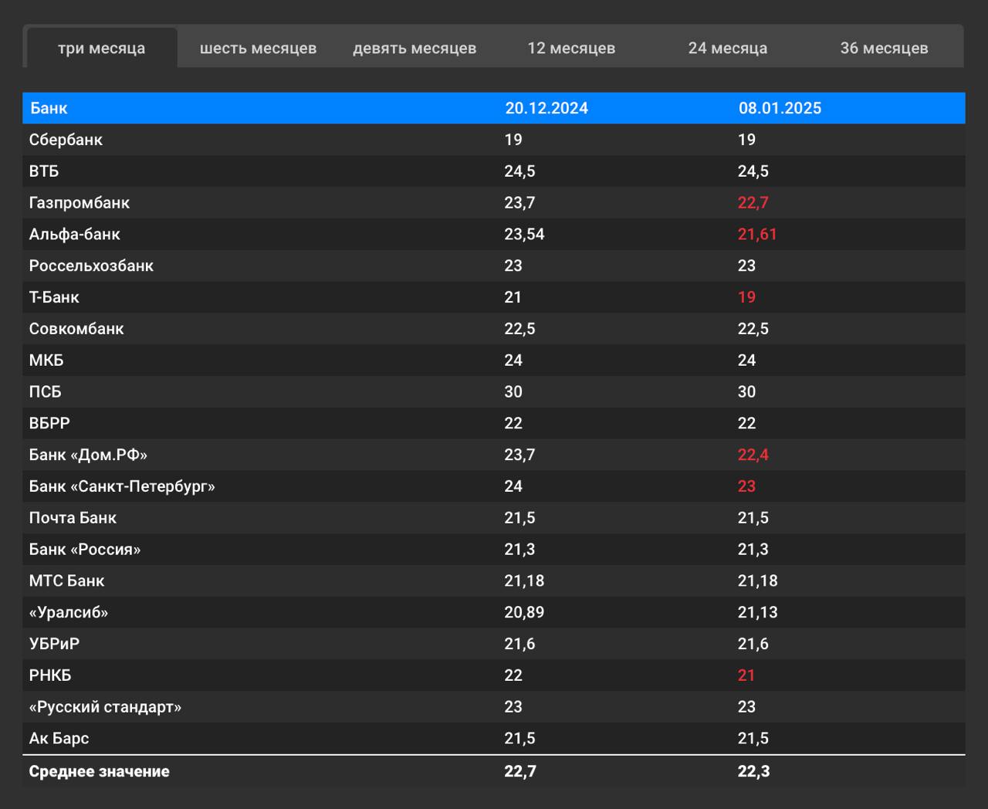The width and height of the screenshot is (988, 809).
Task: Select the «три месяца» tab
Action: [x=101, y=48]
